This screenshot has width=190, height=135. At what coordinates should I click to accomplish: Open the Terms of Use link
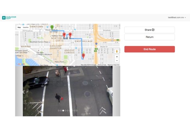coord(102,65)
